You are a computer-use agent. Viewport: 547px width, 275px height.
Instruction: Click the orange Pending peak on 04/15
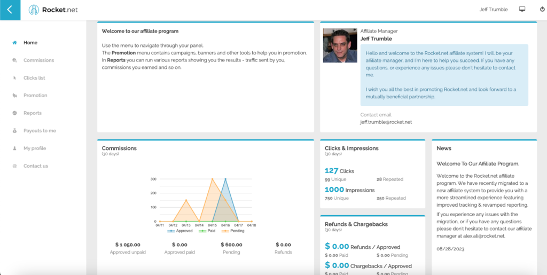212,179
